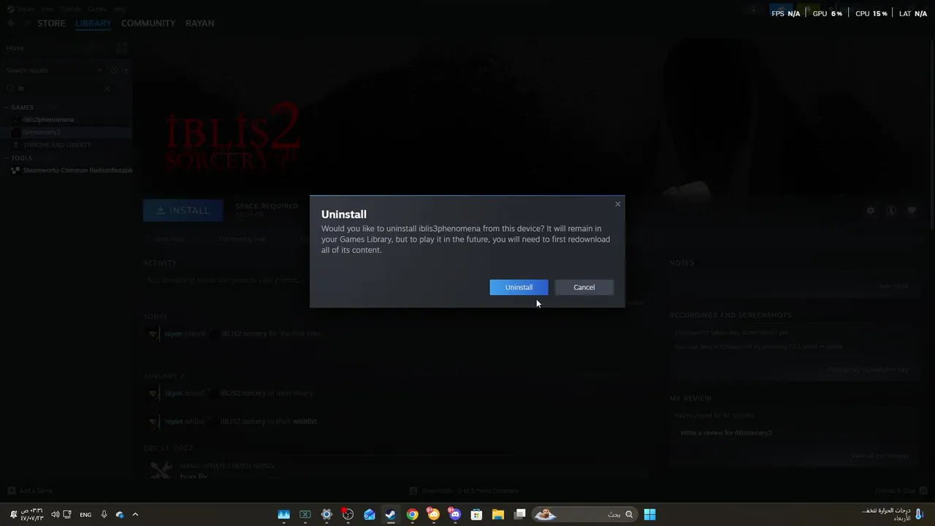
Task: Click the microphone tray icon
Action: [x=104, y=514]
